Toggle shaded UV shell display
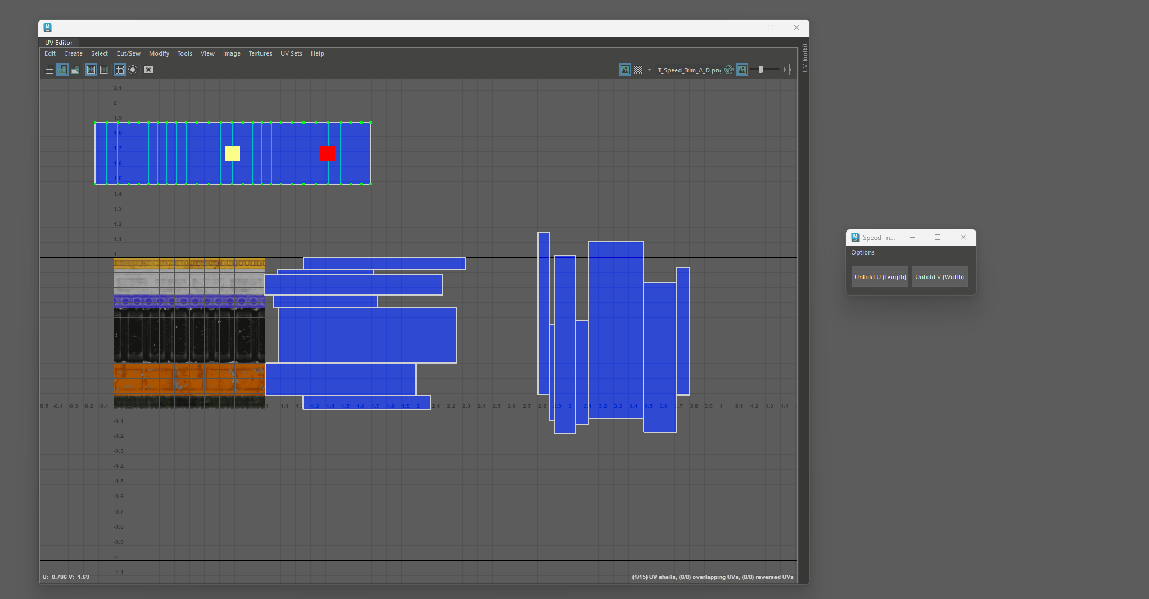 (x=62, y=70)
